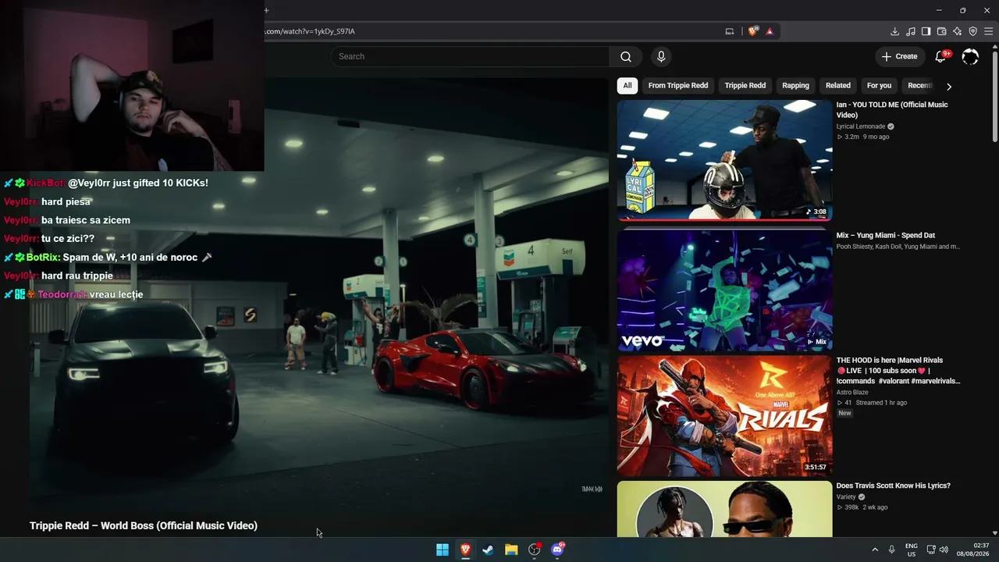Toggle the browser sidebar panel icon
The width and height of the screenshot is (999, 562).
point(926,31)
